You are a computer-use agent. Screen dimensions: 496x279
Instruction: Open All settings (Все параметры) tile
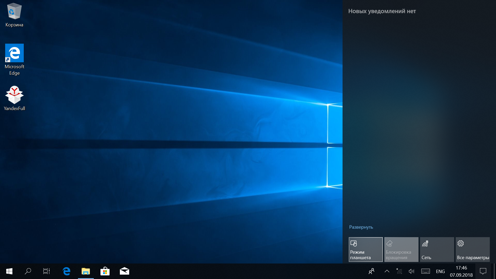[x=472, y=250]
